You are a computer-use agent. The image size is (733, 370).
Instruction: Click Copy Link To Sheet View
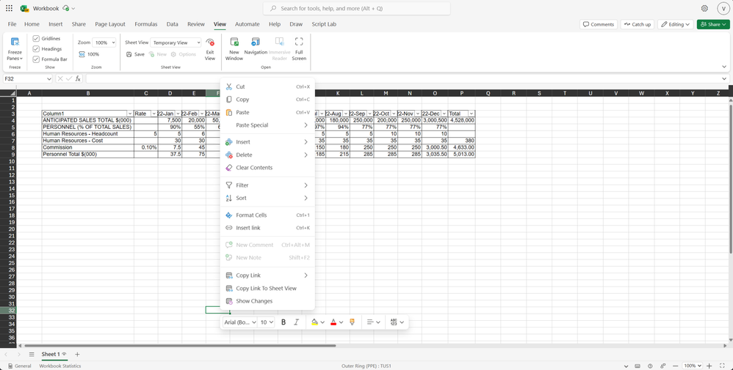(x=267, y=289)
